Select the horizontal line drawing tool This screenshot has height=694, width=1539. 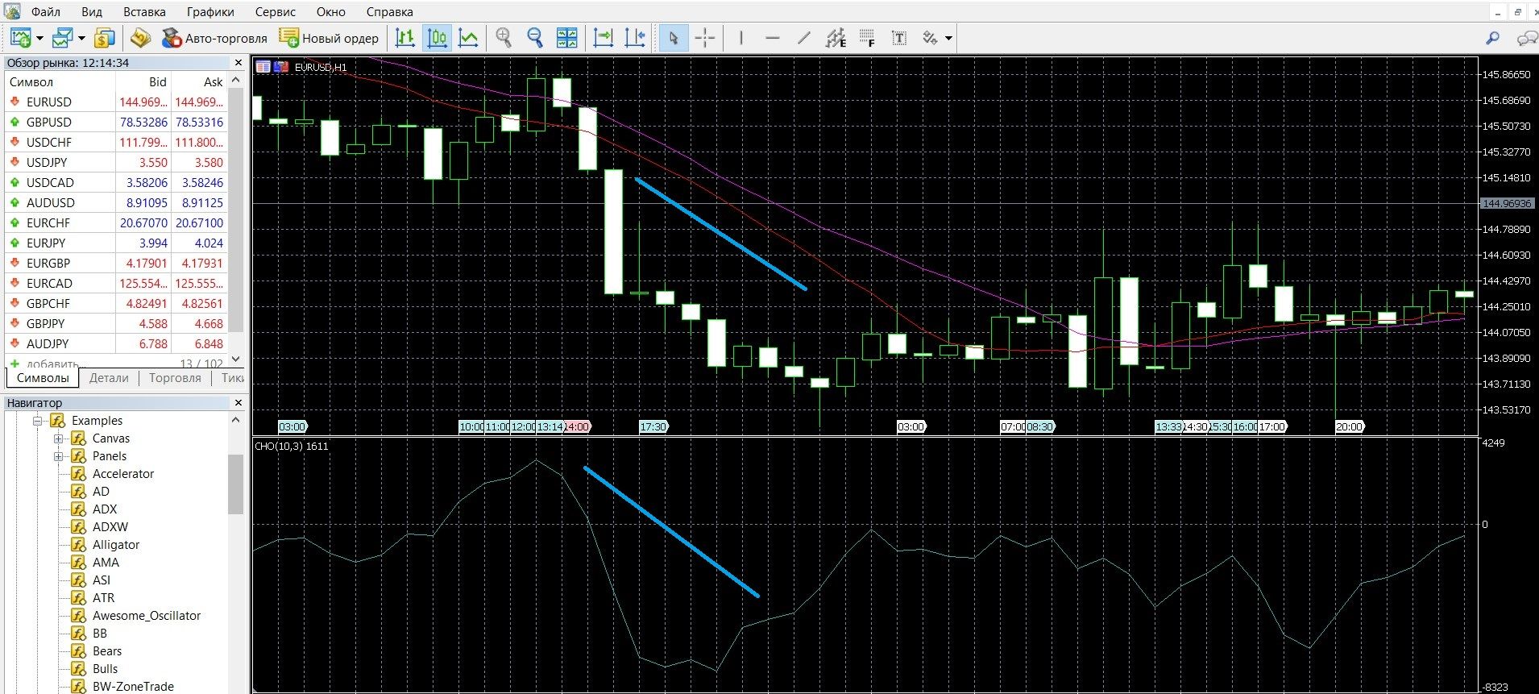tap(772, 38)
